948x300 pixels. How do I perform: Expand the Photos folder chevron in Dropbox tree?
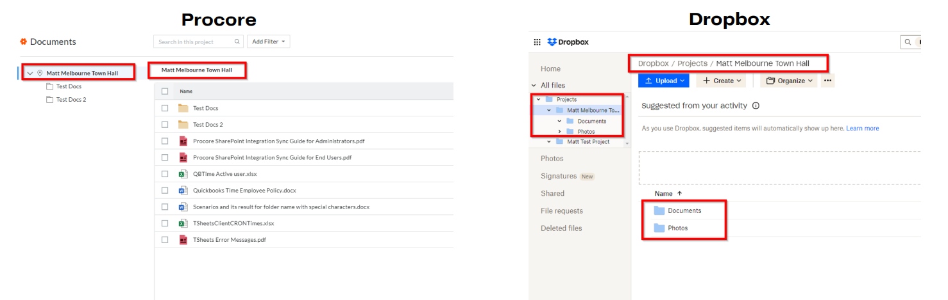tap(559, 131)
